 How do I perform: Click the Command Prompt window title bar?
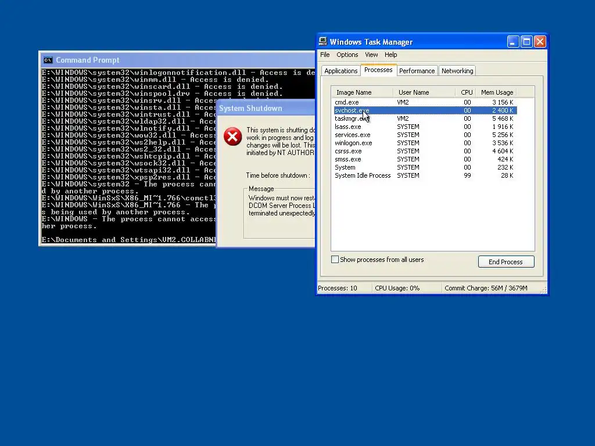coord(177,60)
